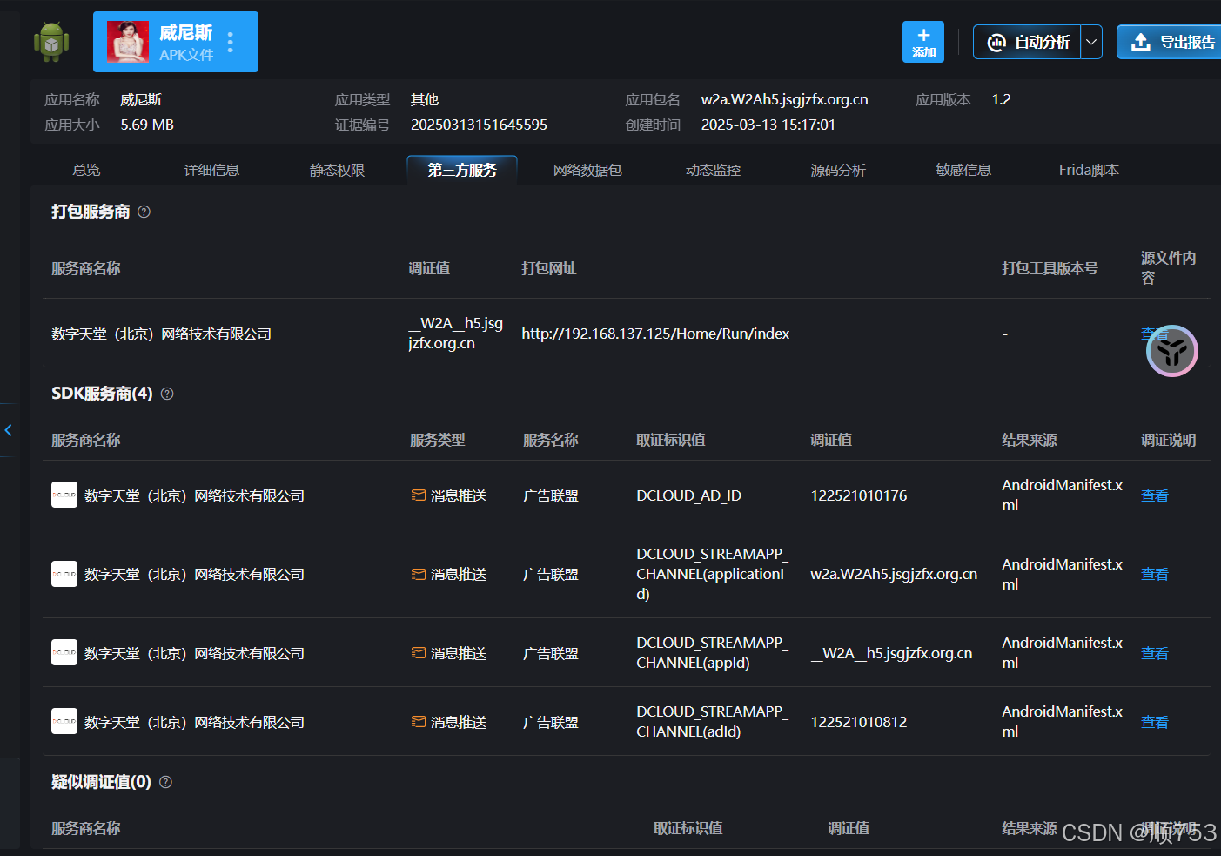The image size is (1221, 856).
Task: Click the Android robot logo icon
Action: (x=51, y=41)
